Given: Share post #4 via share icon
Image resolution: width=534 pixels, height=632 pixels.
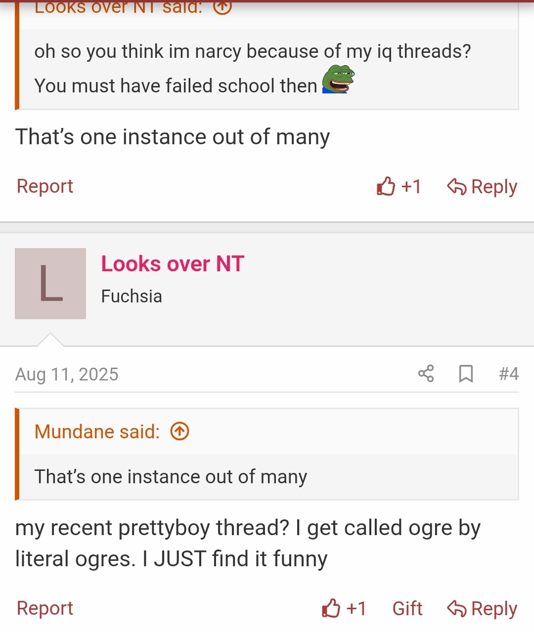Looking at the screenshot, I should click(426, 374).
